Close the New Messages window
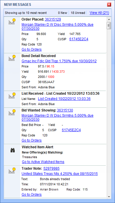Viewport: 115px width, 203px height. point(109,5)
